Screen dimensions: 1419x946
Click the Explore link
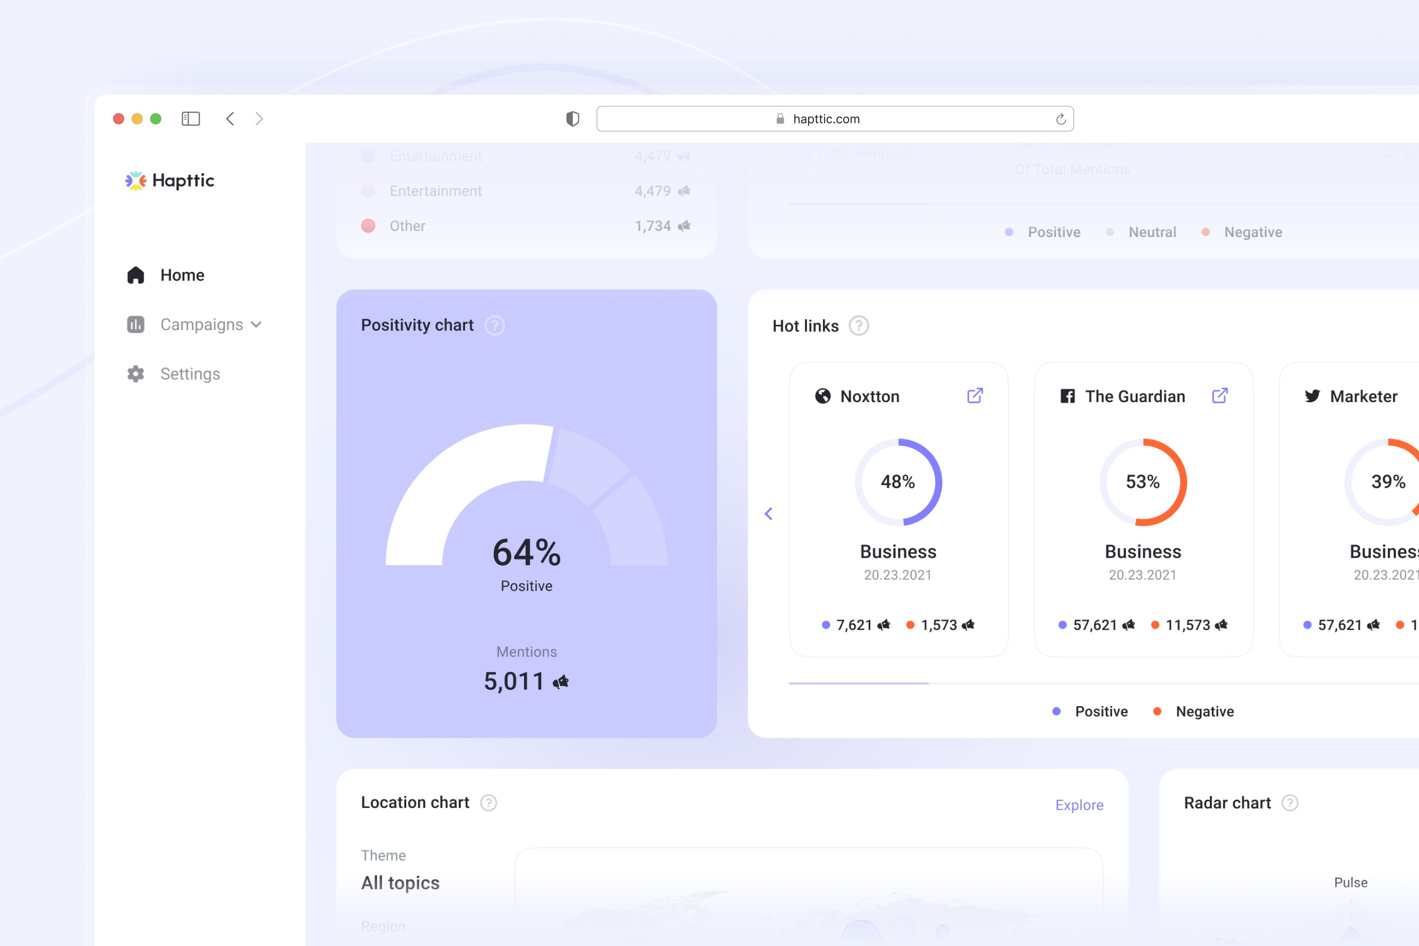coord(1079,805)
